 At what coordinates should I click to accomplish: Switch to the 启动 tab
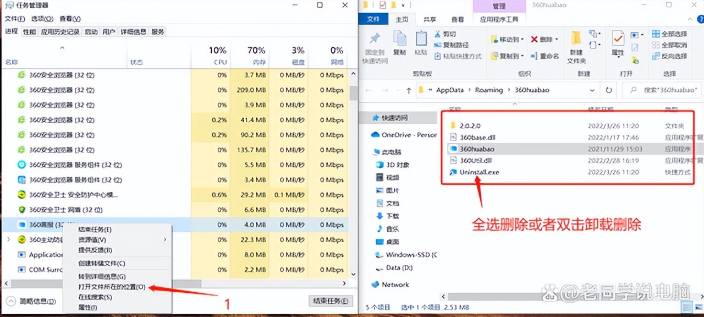pos(91,32)
